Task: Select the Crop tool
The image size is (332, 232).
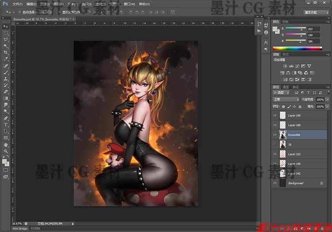Action: [x=5, y=52]
